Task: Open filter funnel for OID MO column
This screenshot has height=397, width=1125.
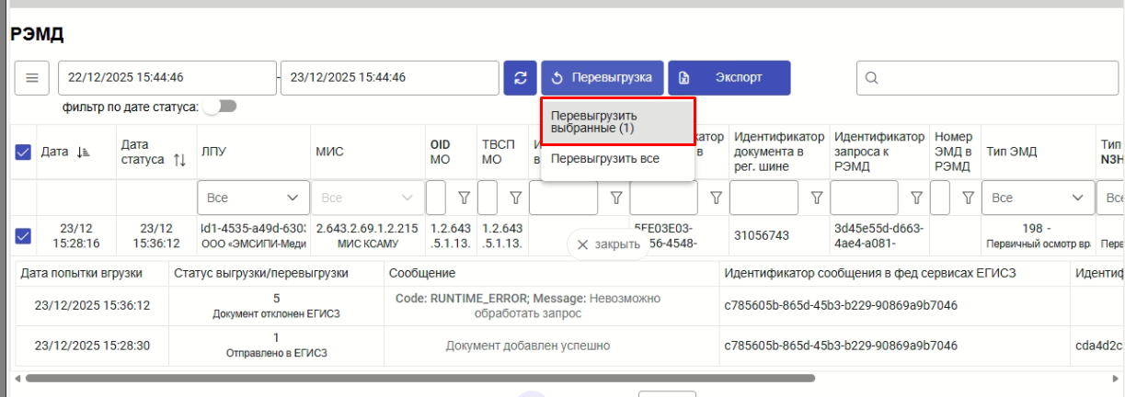Action: [464, 198]
